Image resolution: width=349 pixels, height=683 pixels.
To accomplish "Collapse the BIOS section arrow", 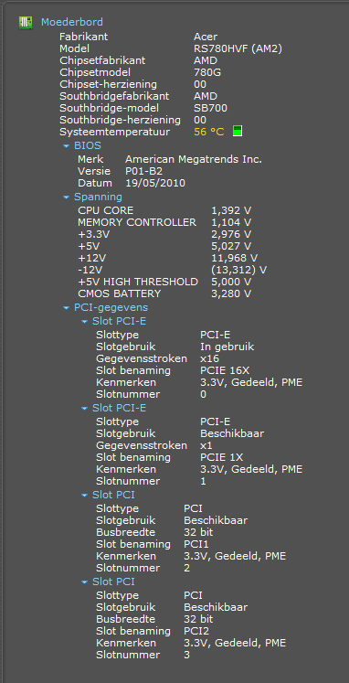I will [66, 146].
